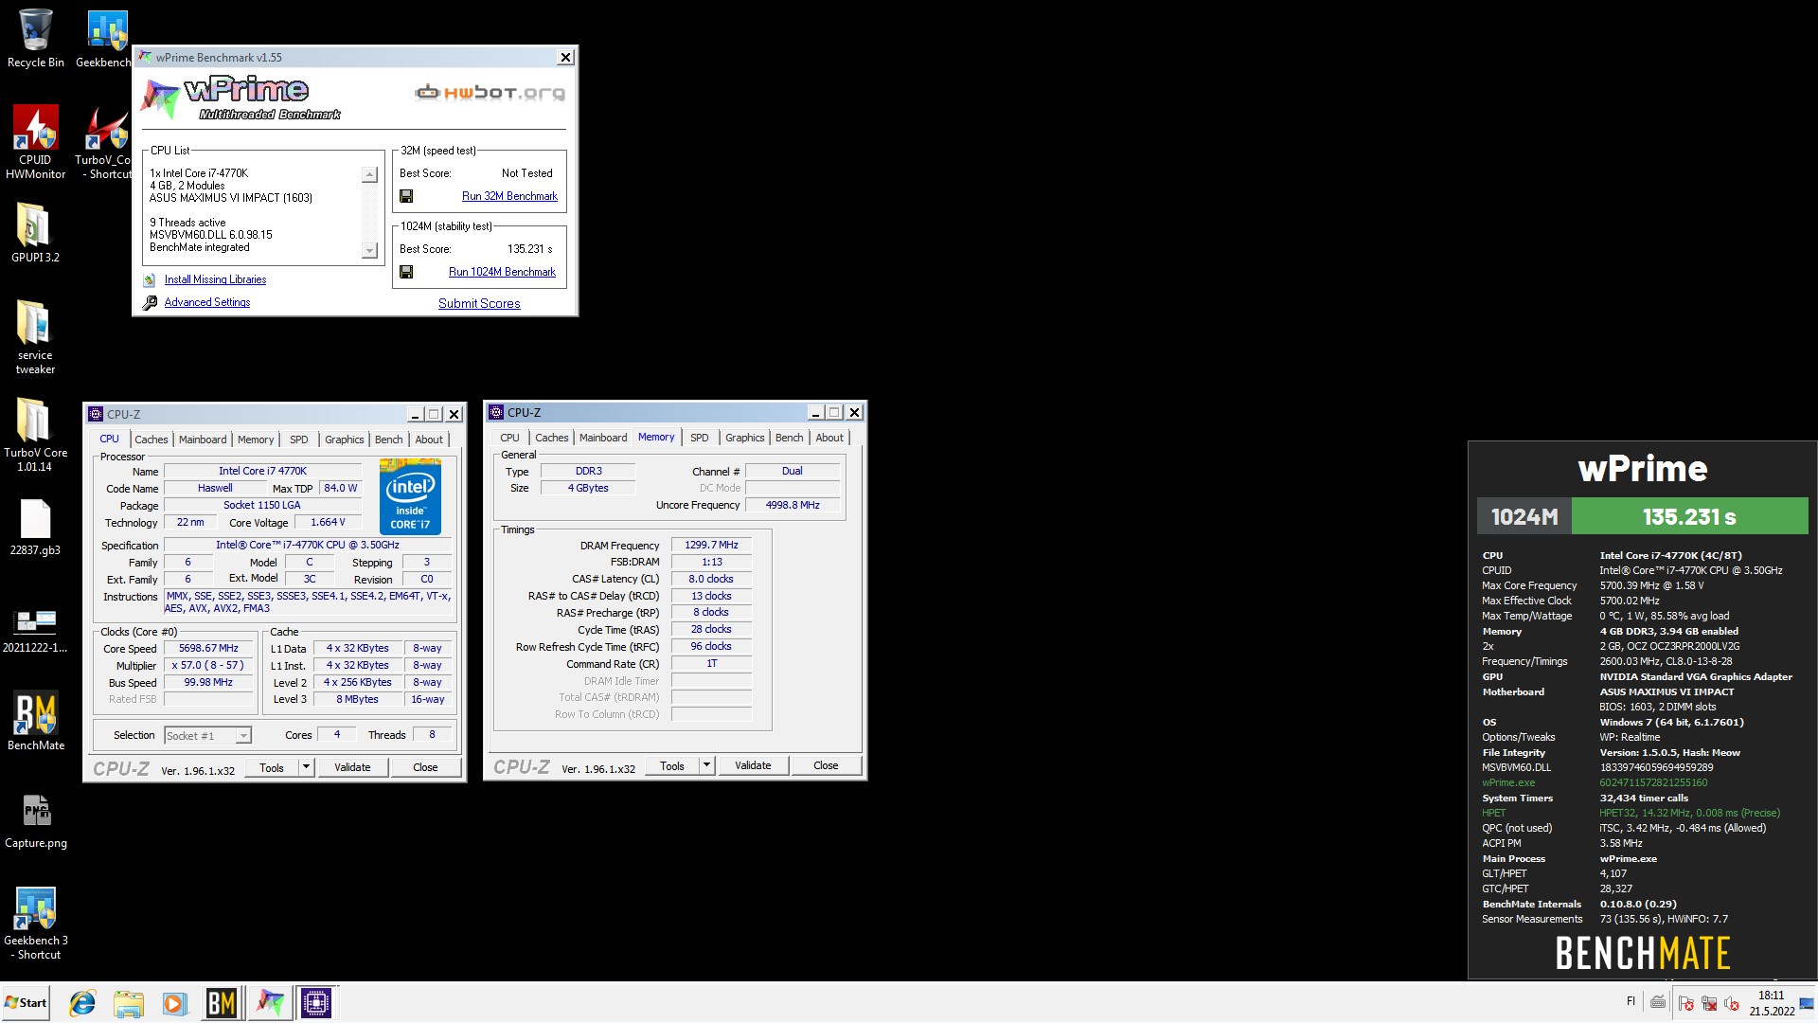Click the wPrime.exe hash entry in BenchMate
This screenshot has width=1818, height=1023.
click(x=1653, y=782)
